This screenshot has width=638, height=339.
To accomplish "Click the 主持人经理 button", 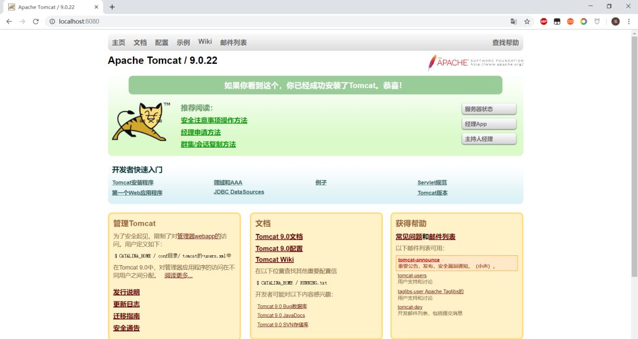I will tap(489, 139).
